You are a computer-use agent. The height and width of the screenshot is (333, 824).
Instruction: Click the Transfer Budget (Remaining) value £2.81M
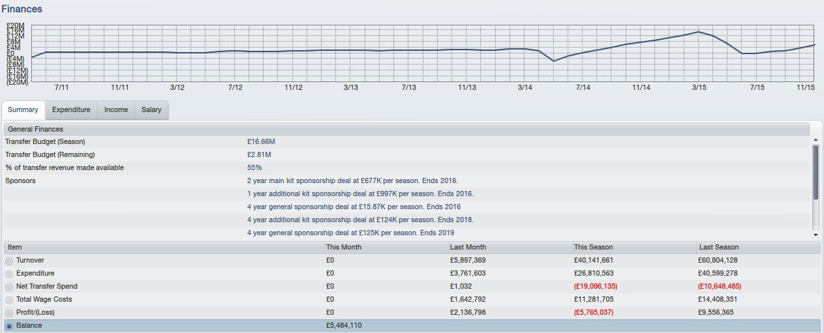(x=259, y=154)
